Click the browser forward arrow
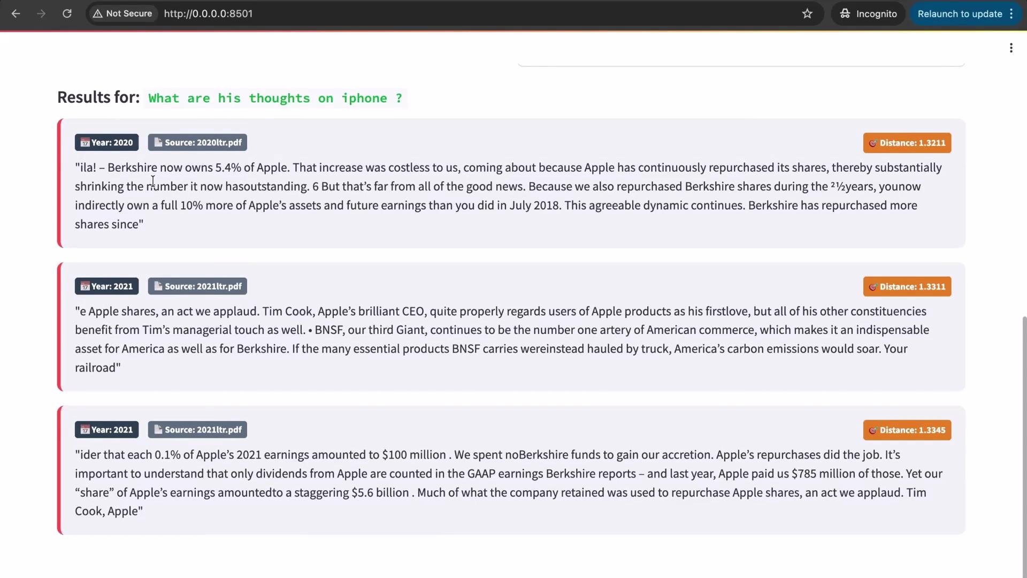The image size is (1027, 578). pos(41,14)
